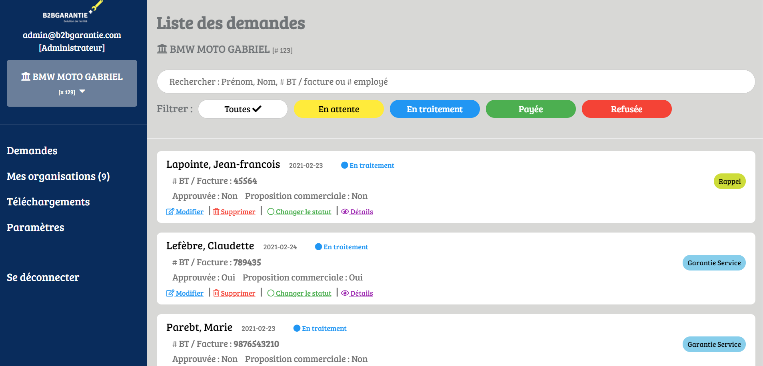This screenshot has height=366, width=763.
Task: Go to Téléchargements menu
Action: pos(48,202)
